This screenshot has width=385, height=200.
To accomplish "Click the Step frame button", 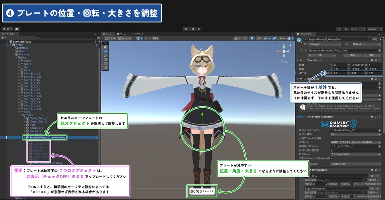I will [199, 29].
